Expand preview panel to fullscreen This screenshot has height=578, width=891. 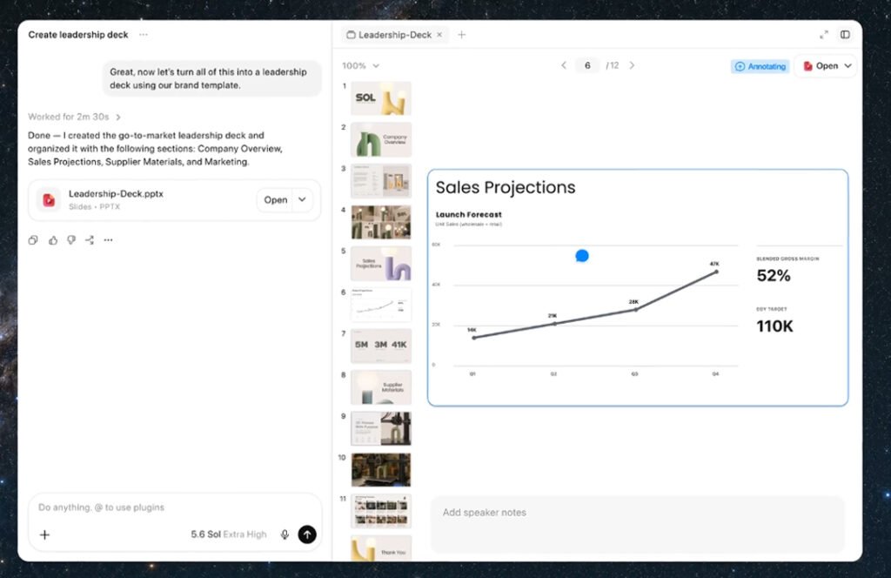coord(824,35)
